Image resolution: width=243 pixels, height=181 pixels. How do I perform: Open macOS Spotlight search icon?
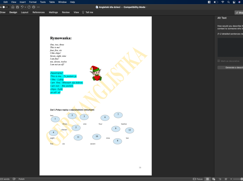[x=228, y=2]
